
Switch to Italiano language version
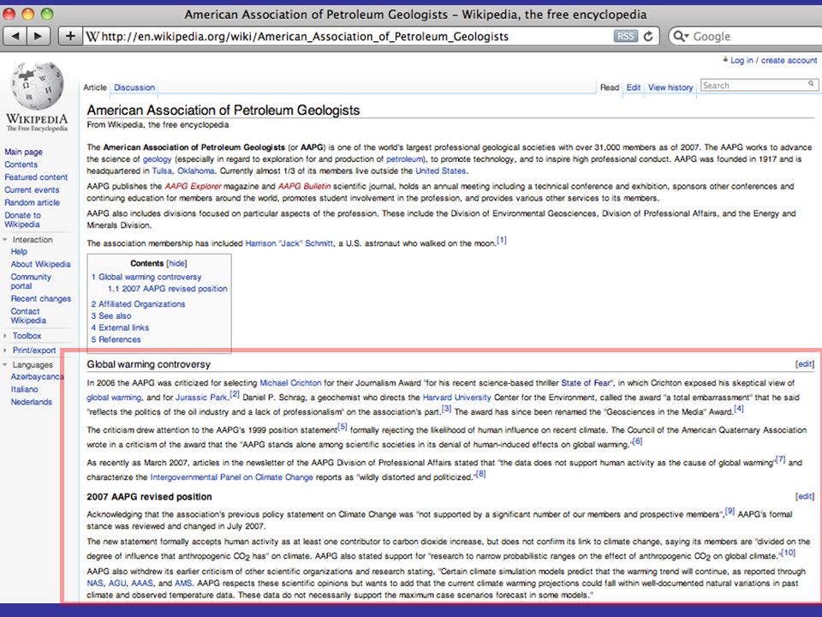click(24, 389)
